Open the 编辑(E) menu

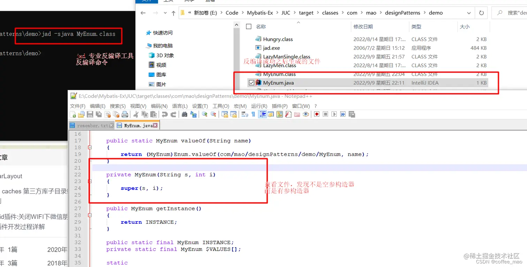tap(97, 106)
